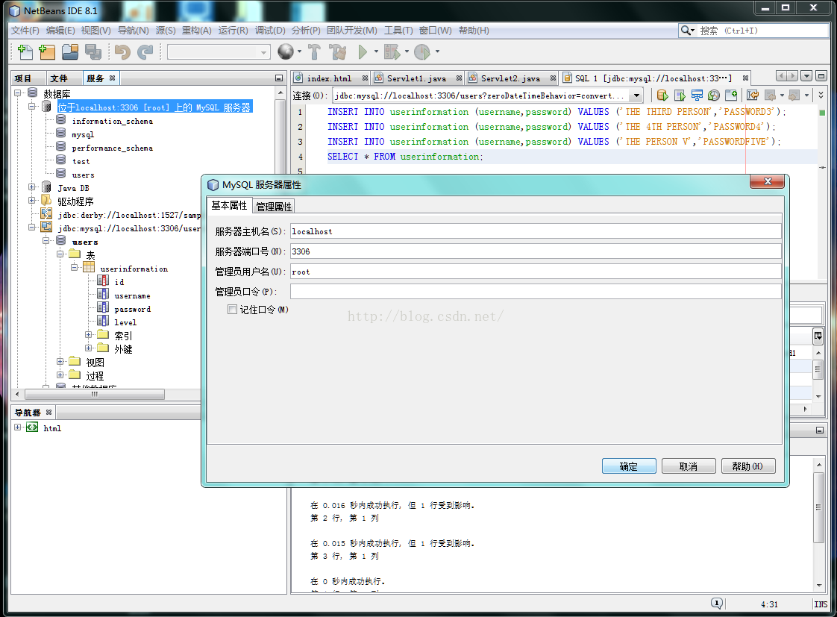Select the performance_schema database
837x617 pixels.
point(112,148)
